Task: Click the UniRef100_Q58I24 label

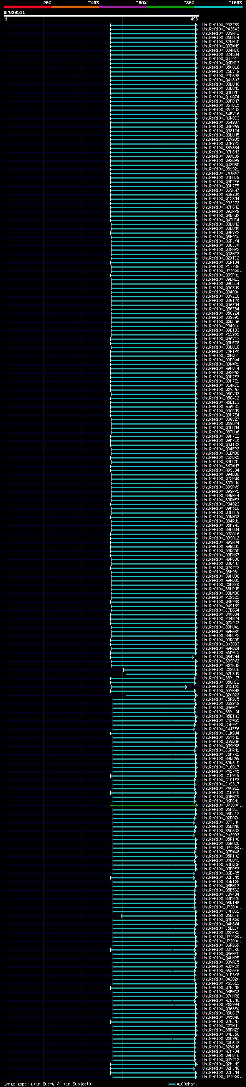Action: [221, 131]
